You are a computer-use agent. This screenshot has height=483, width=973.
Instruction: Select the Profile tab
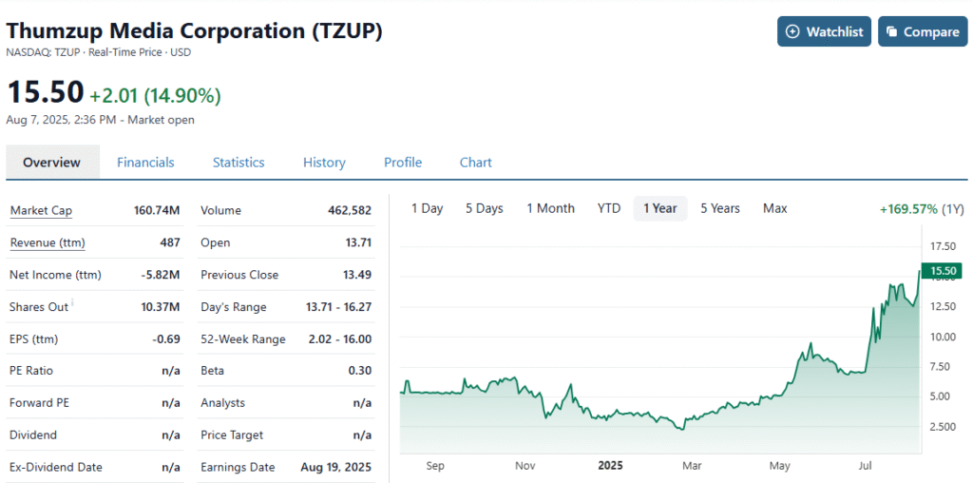click(x=403, y=163)
